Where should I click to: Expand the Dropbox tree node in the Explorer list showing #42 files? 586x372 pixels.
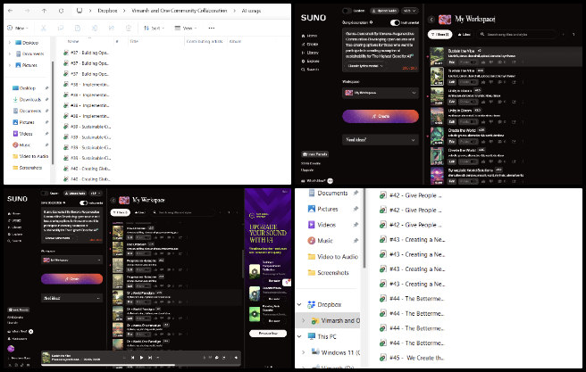click(299, 304)
